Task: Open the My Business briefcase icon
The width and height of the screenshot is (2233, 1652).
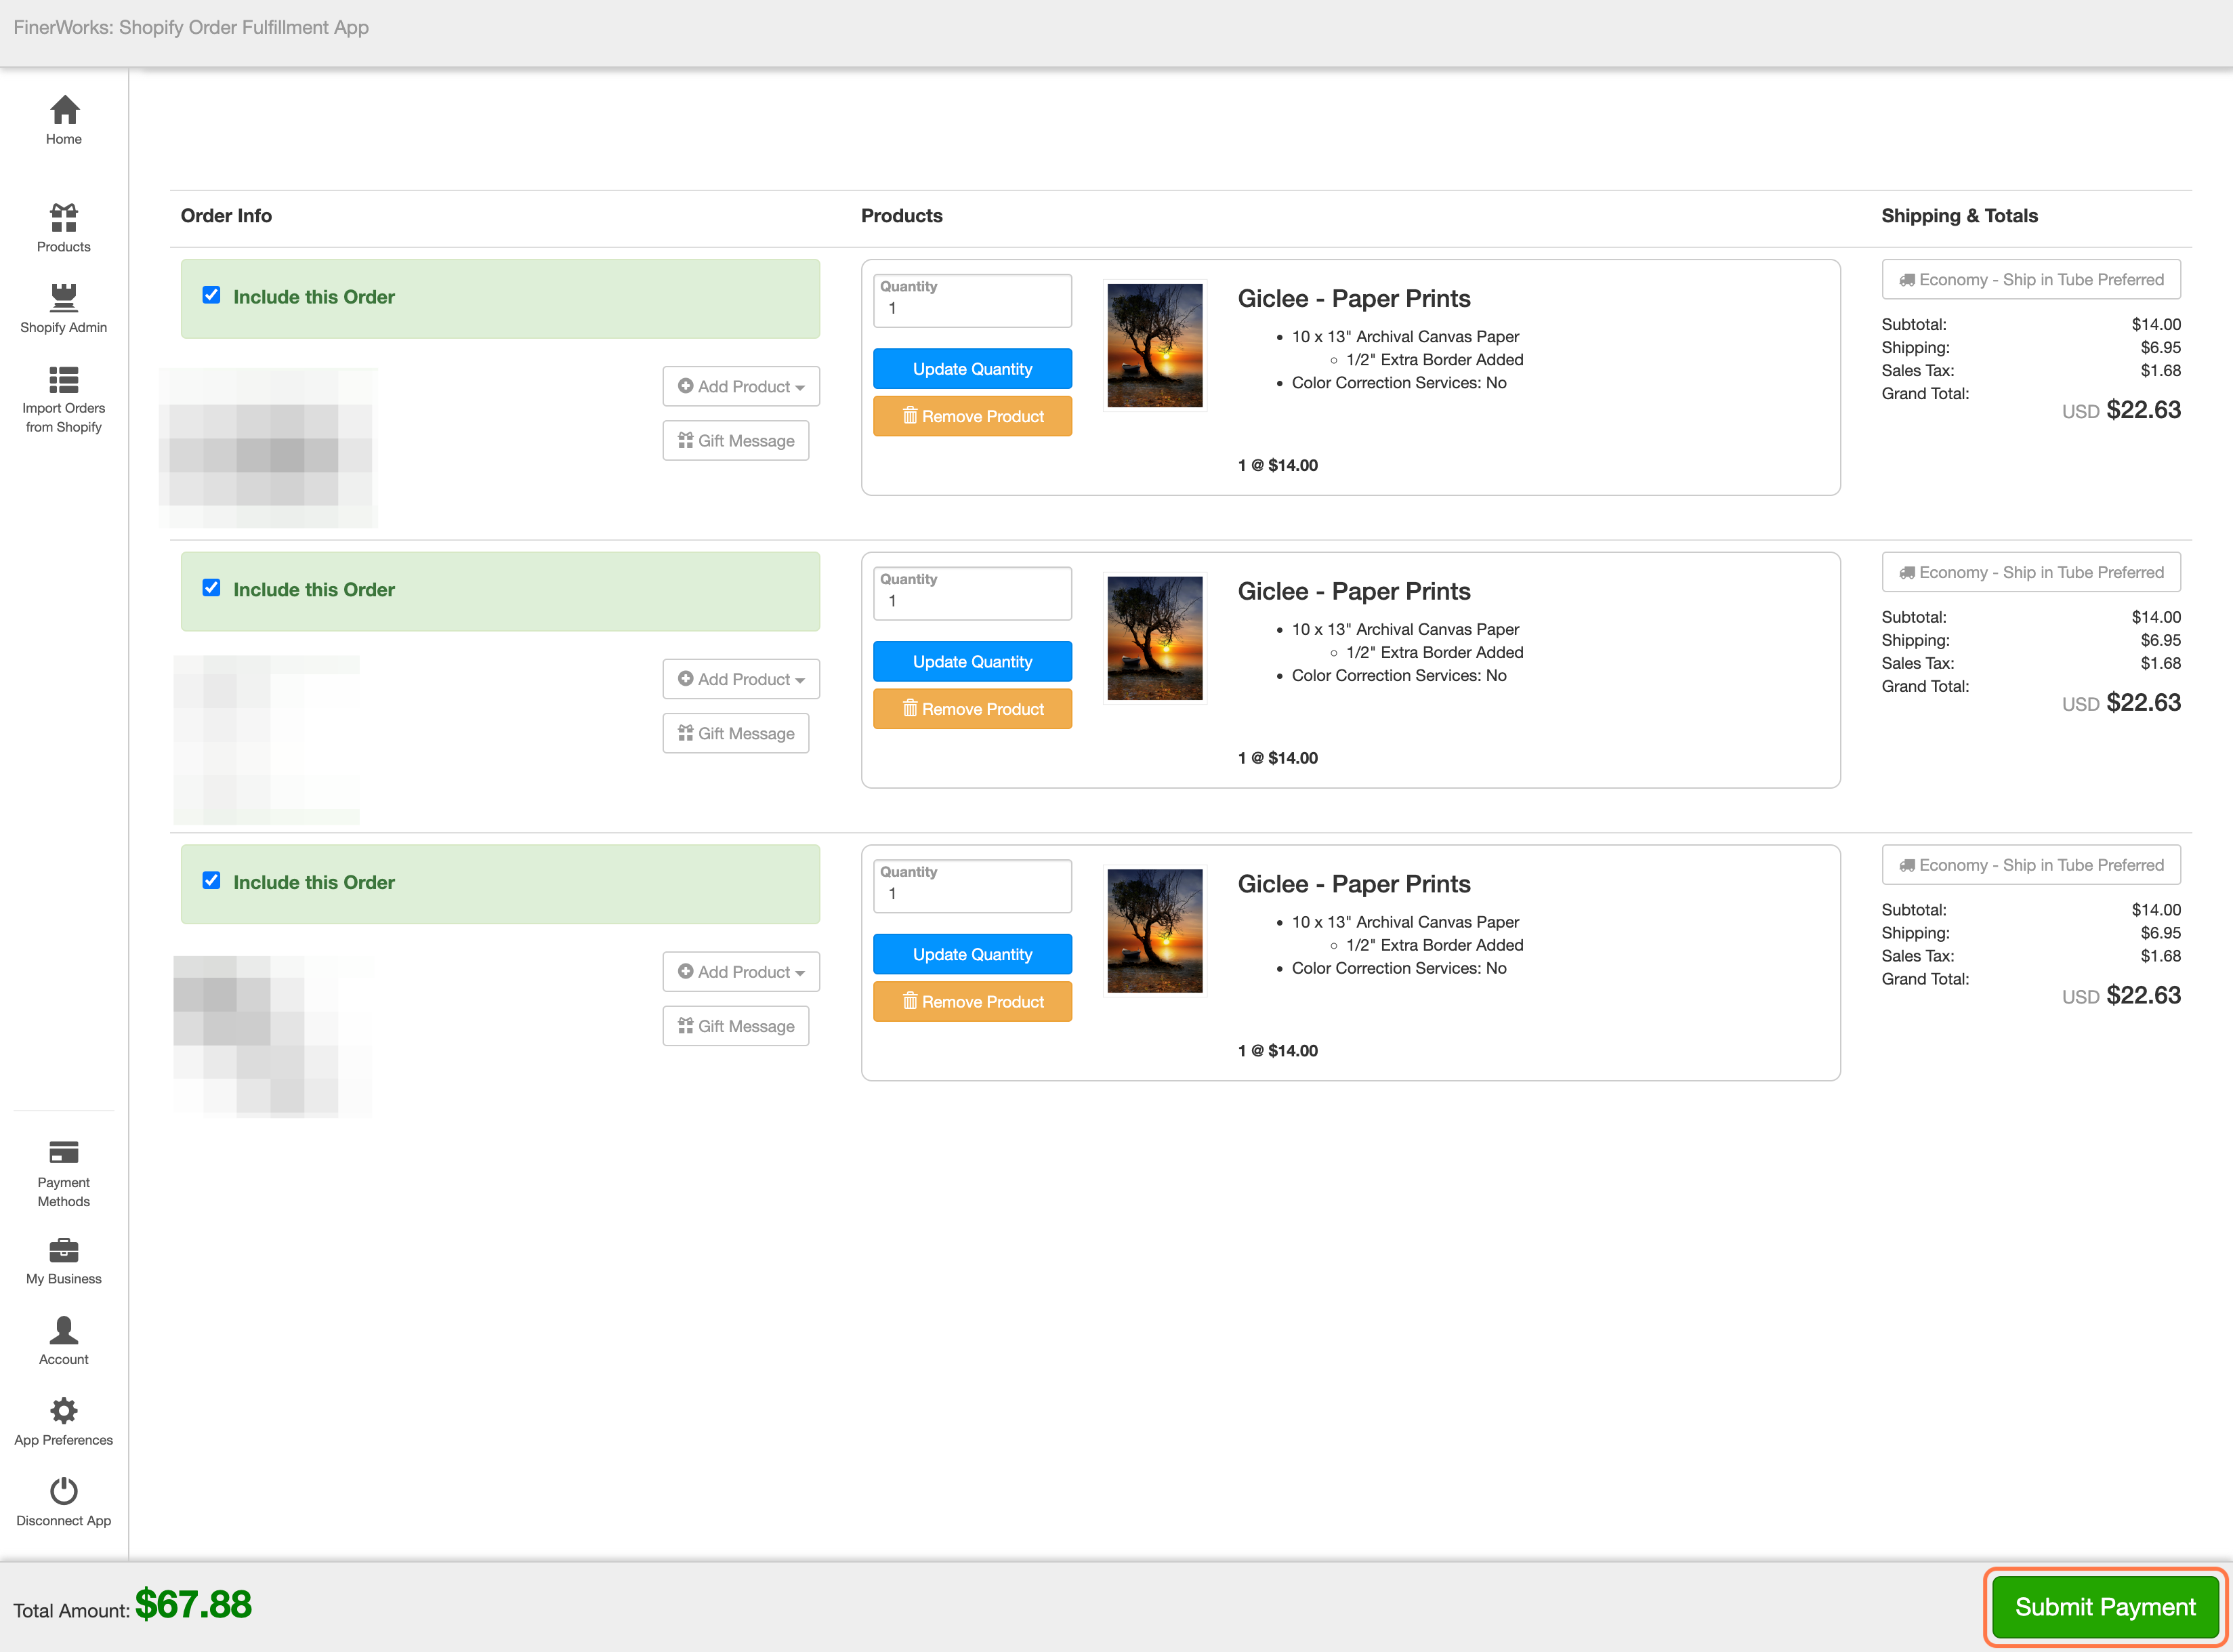Action: coord(64,1250)
